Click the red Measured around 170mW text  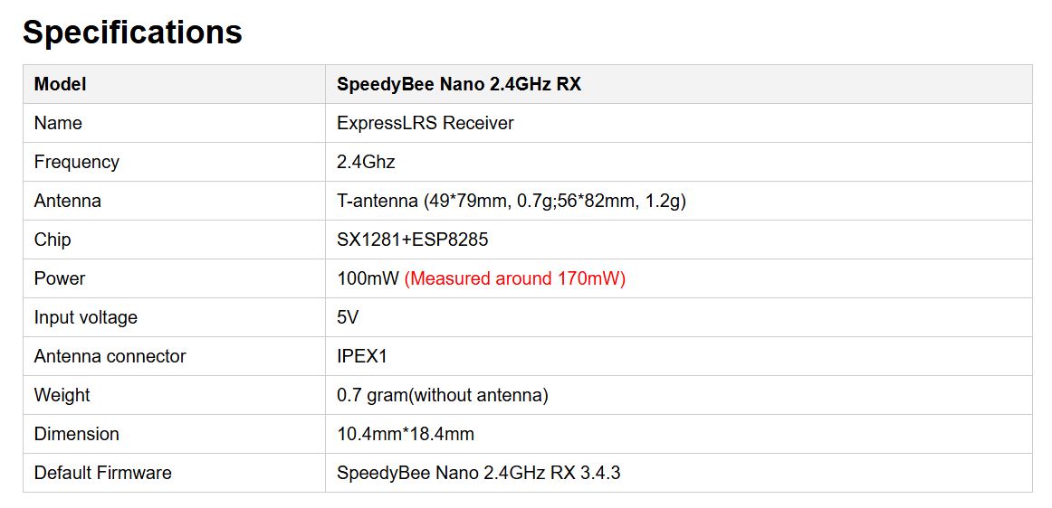coord(514,278)
